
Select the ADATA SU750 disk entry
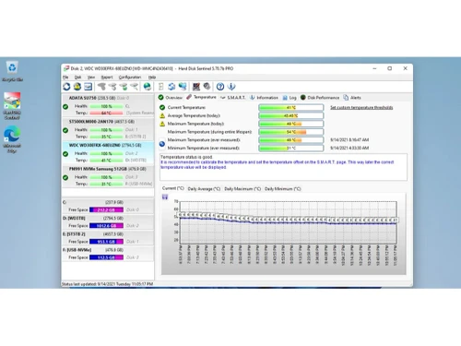coord(108,105)
